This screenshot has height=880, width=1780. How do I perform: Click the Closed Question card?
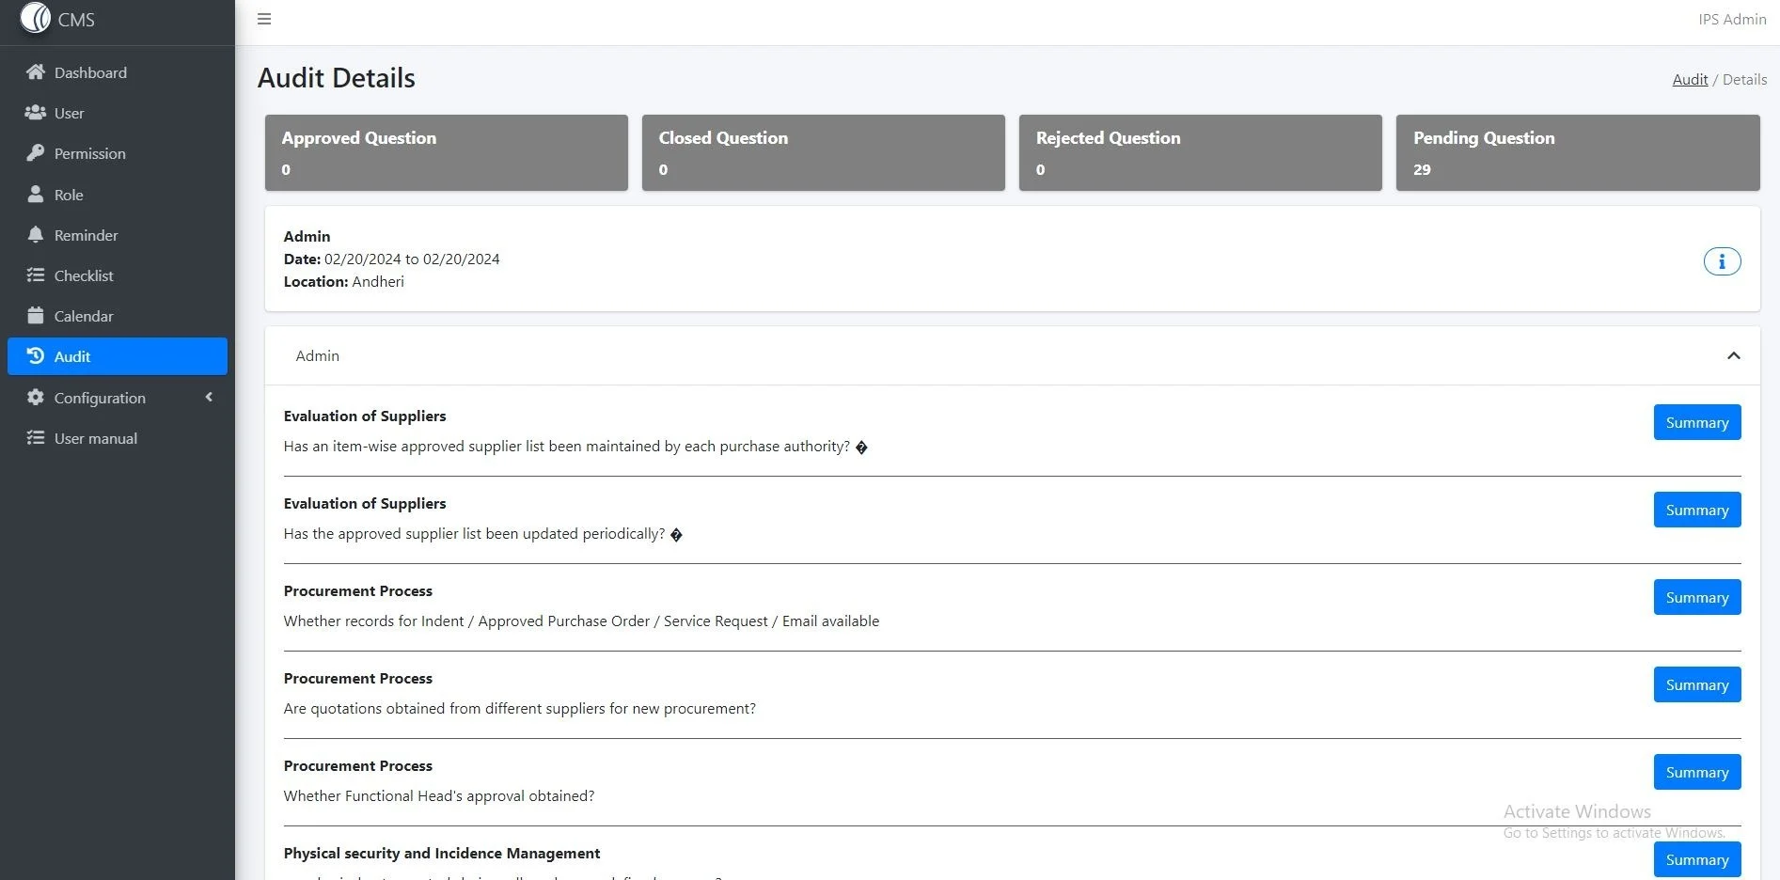click(x=823, y=152)
